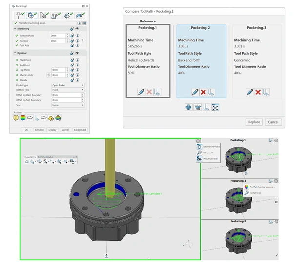Enable the Islands option
Screen dimensions: 308x263
(17, 80)
